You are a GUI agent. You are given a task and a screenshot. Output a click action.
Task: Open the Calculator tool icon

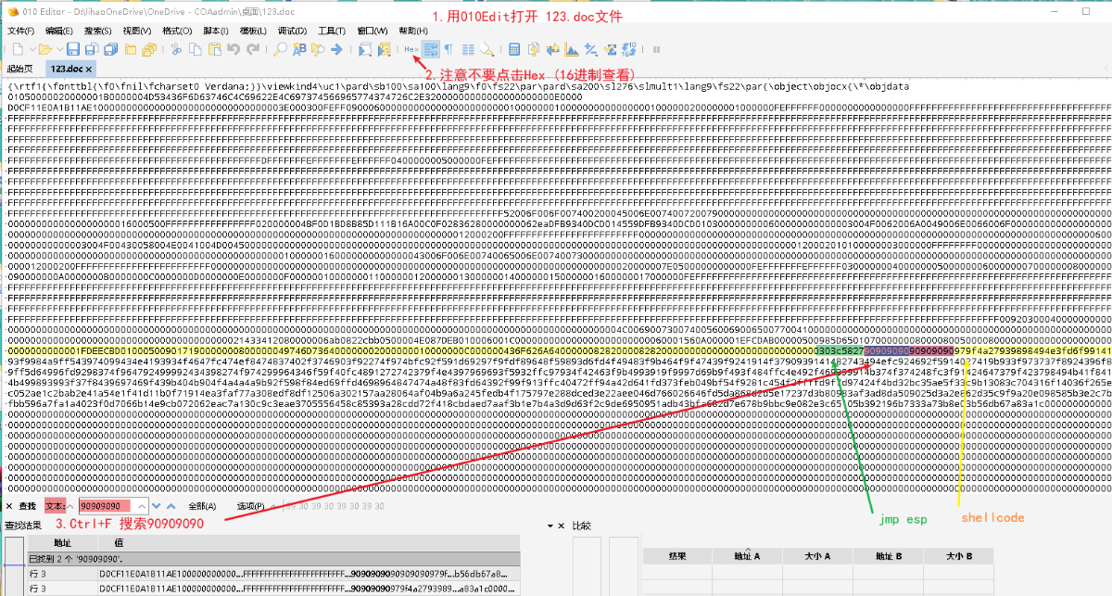[514, 48]
